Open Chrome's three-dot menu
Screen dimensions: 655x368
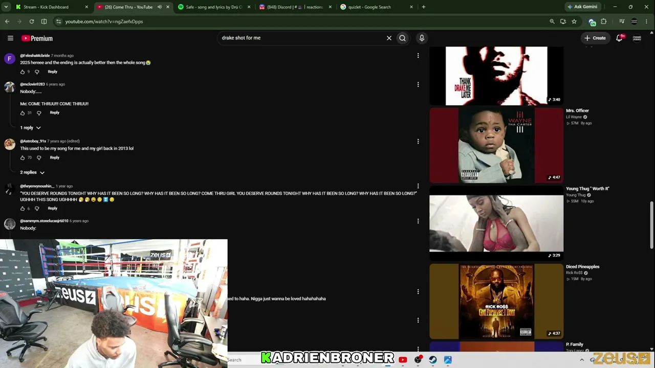(647, 21)
